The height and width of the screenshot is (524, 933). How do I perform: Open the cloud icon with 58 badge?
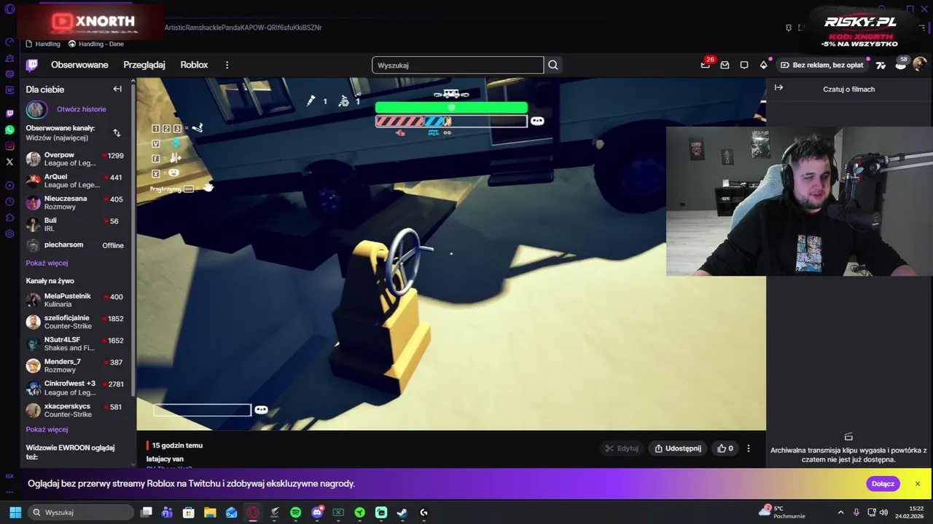click(x=901, y=64)
